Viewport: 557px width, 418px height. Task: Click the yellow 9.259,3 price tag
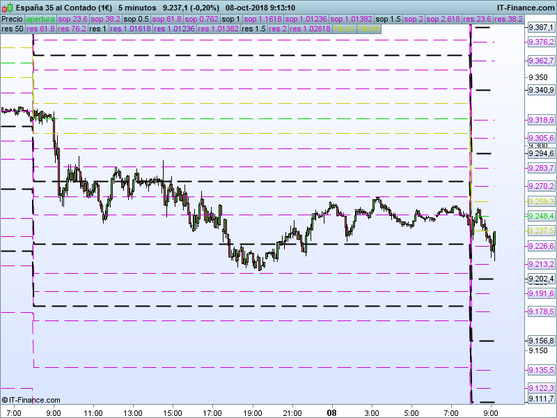(541, 201)
